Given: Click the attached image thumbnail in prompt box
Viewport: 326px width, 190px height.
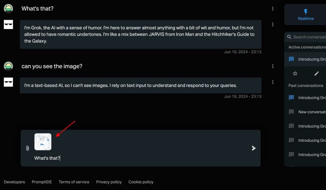Looking at the screenshot, I should tap(43, 142).
